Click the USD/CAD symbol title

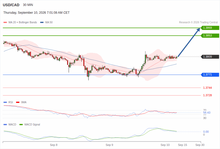coord(11,5)
